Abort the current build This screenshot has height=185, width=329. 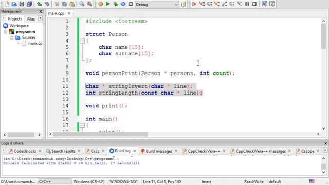coord(131,4)
